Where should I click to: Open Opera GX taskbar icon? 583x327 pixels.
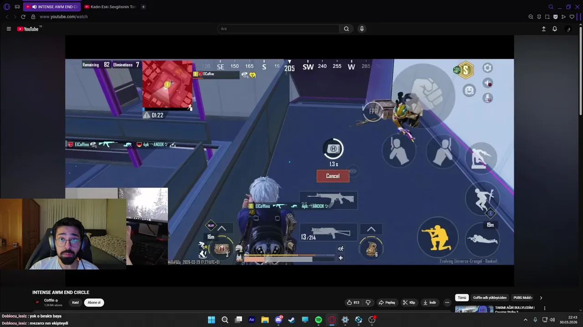[x=332, y=320]
